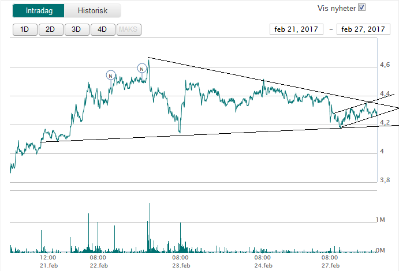Click the 21.feb label on time axis
The height and width of the screenshot is (271, 399).
click(x=49, y=266)
